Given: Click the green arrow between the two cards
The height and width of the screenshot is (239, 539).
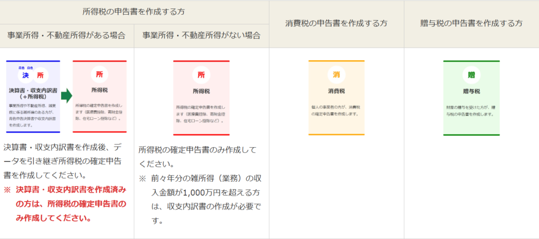Looking at the screenshot, I should tap(66, 96).
